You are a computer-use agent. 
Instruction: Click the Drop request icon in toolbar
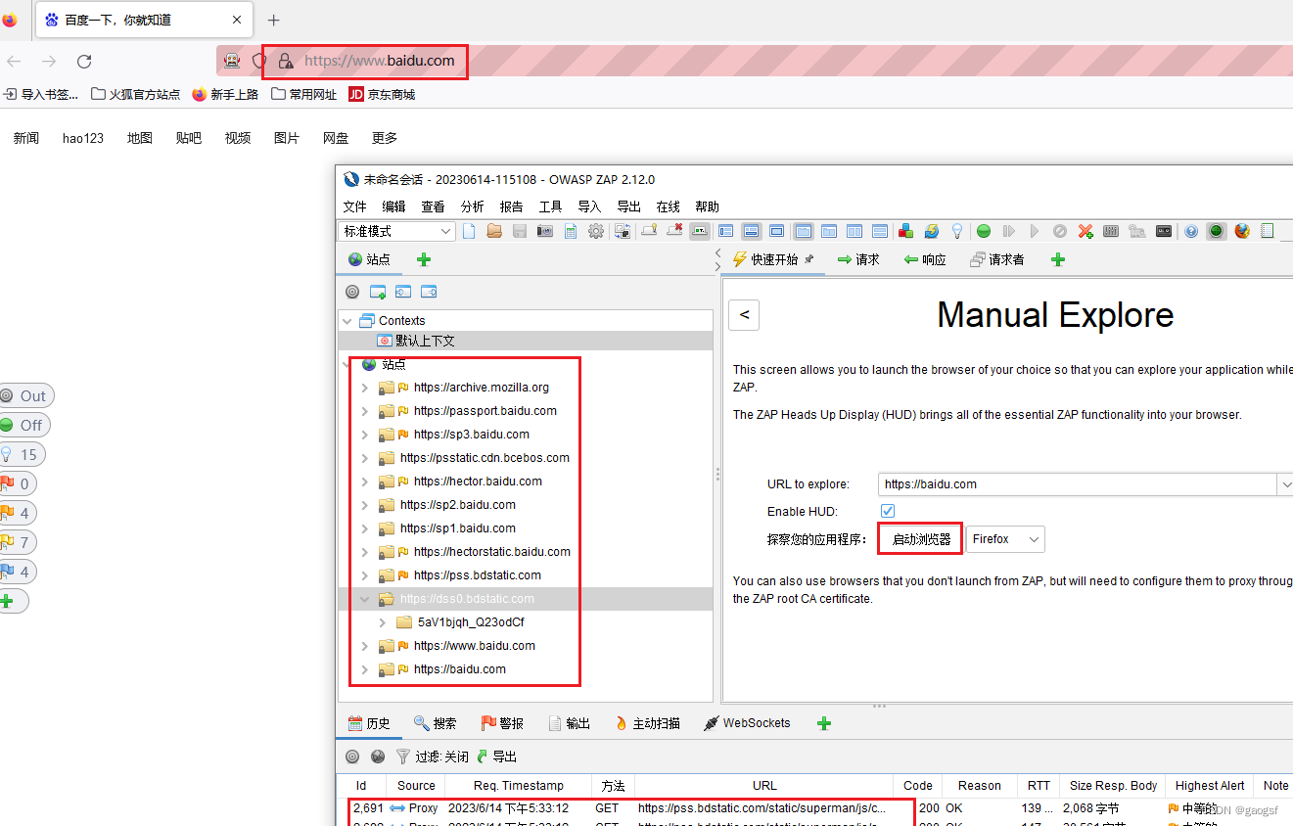click(x=1060, y=231)
